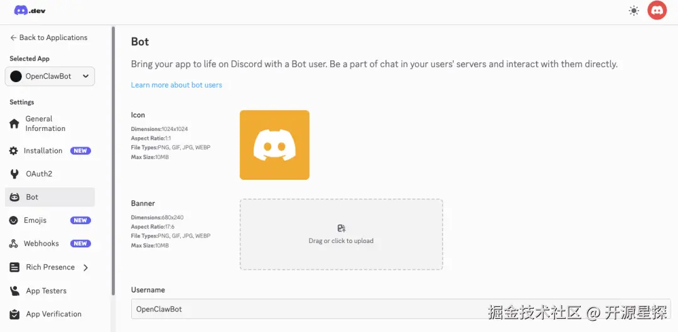Viewport: 678px width, 332px height.
Task: Click the Bot robot icon
Action: tap(14, 197)
